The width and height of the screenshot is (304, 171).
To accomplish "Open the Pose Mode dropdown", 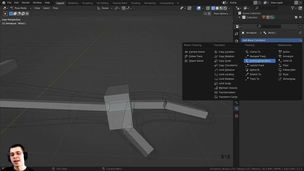I will pyautogui.click(x=21, y=8).
